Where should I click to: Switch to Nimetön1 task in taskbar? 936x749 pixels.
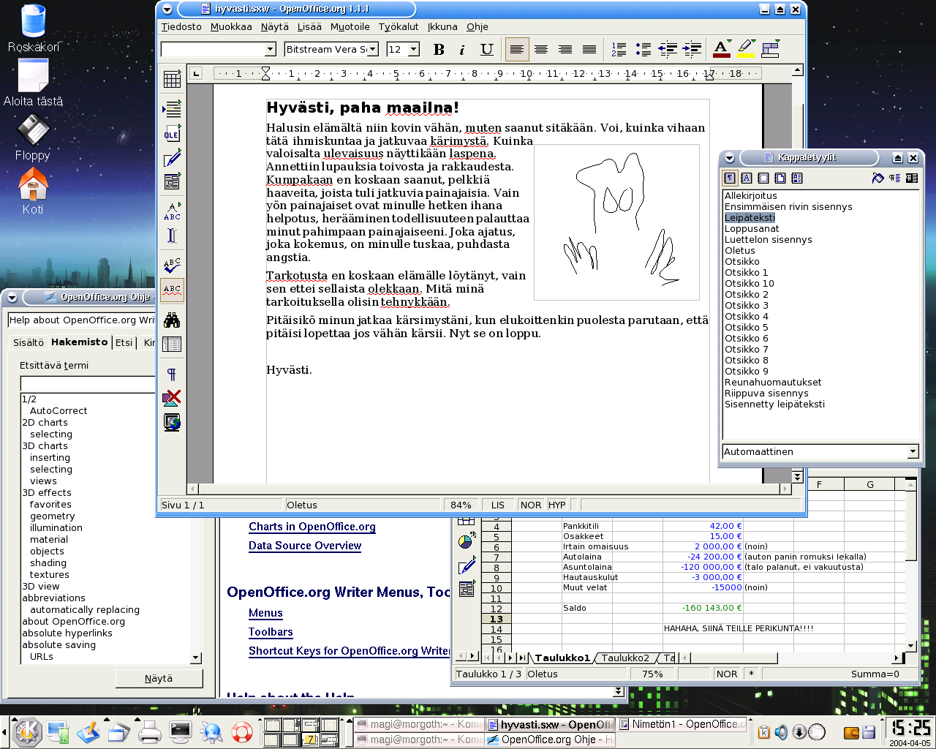[682, 724]
